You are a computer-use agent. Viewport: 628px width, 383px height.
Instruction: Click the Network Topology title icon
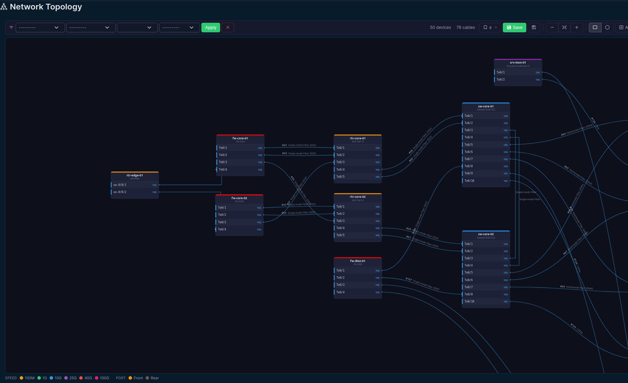[x=4, y=7]
